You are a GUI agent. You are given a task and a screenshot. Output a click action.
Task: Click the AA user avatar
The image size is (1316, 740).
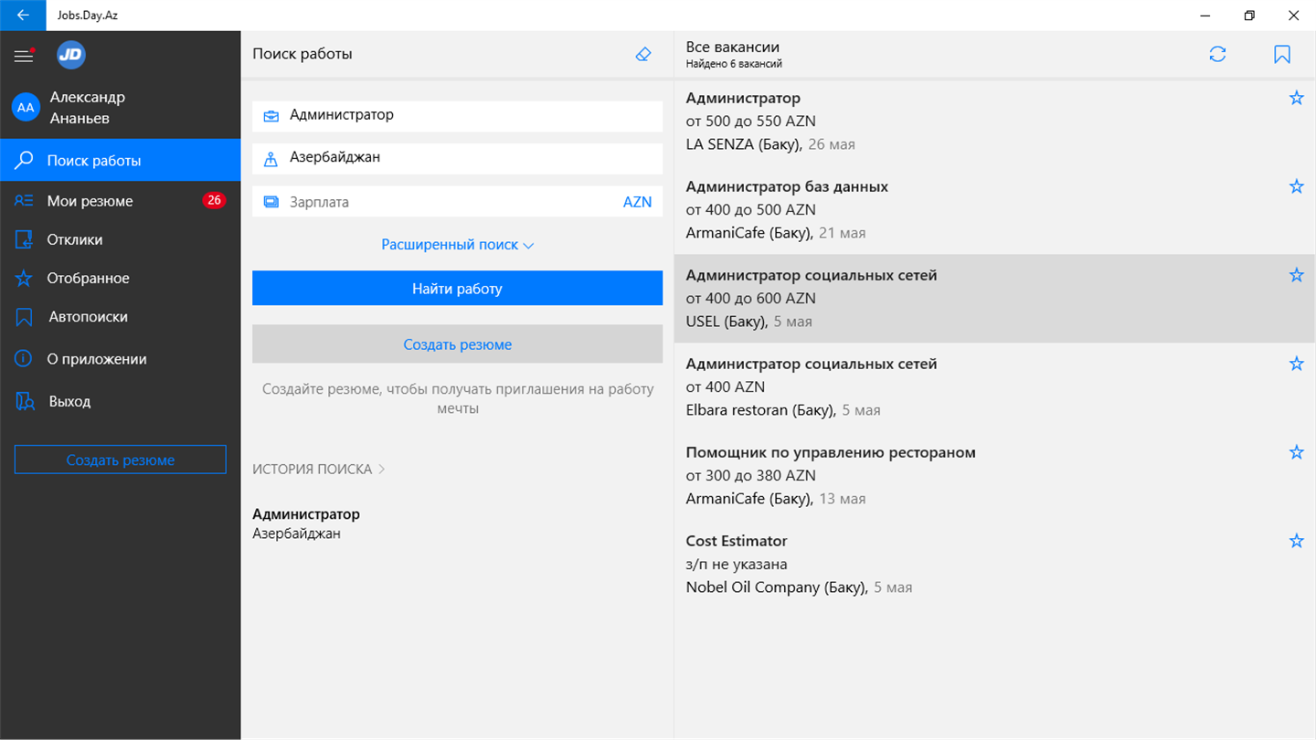pos(26,108)
